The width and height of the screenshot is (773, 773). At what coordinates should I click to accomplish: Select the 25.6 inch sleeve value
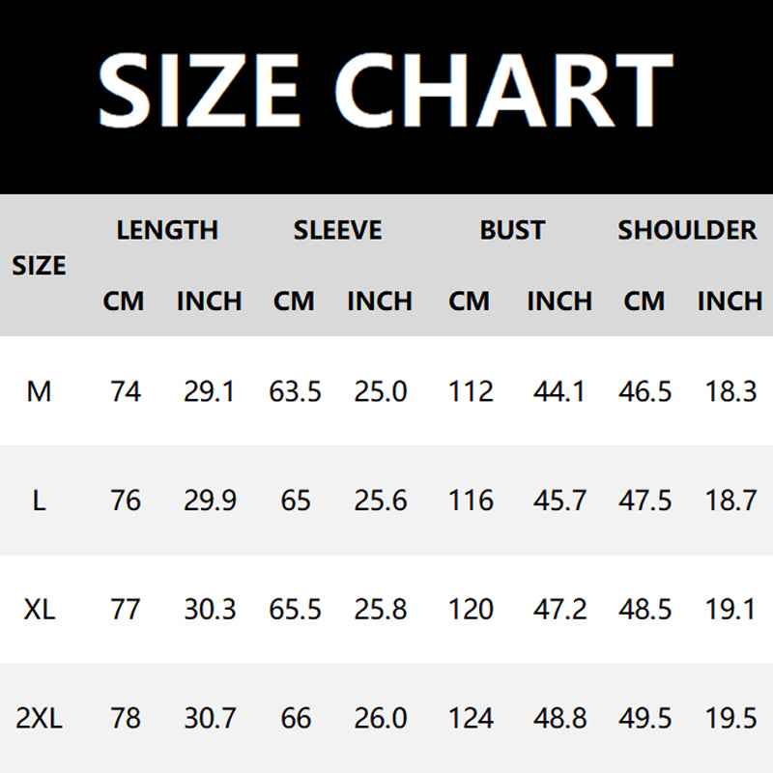379,501
